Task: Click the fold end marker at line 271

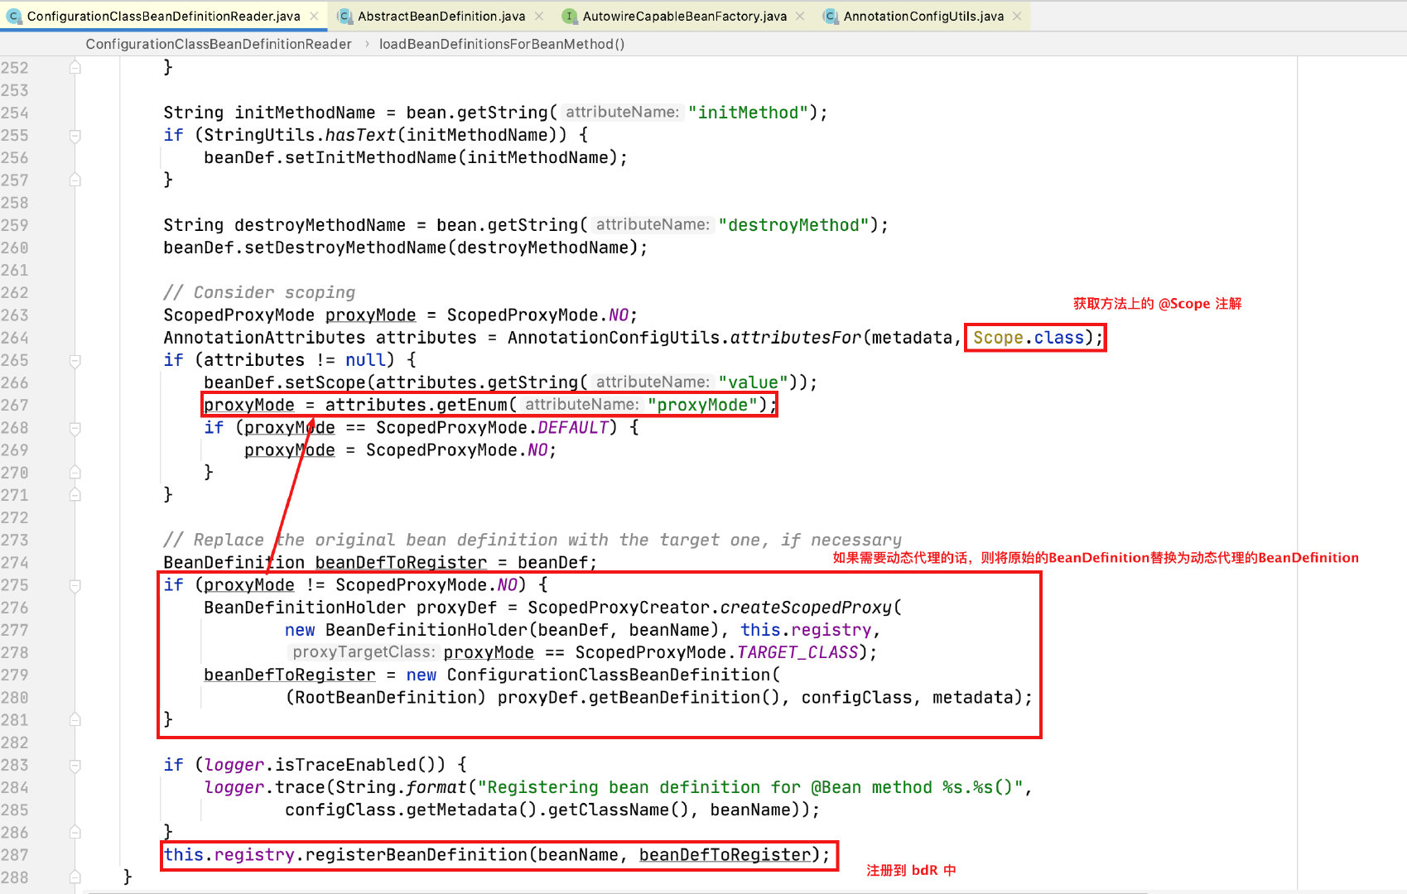Action: 75,495
